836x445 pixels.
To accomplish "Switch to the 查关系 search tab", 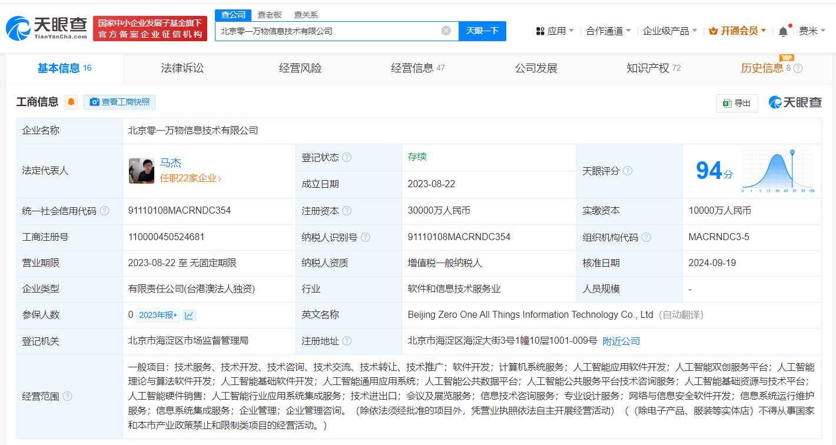I will (306, 15).
